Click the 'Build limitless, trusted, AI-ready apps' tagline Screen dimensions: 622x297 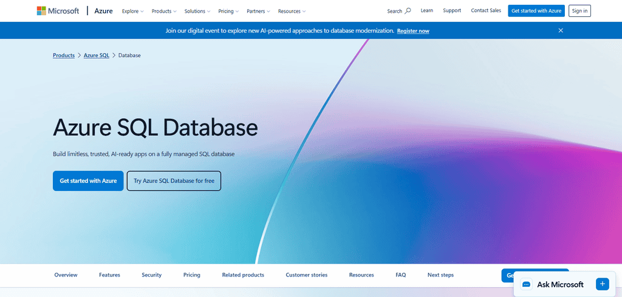(x=143, y=153)
